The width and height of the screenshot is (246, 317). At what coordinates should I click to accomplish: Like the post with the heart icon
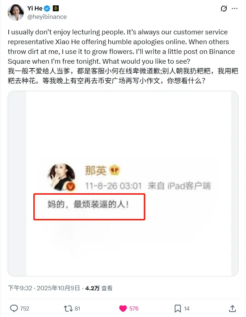click(x=123, y=309)
